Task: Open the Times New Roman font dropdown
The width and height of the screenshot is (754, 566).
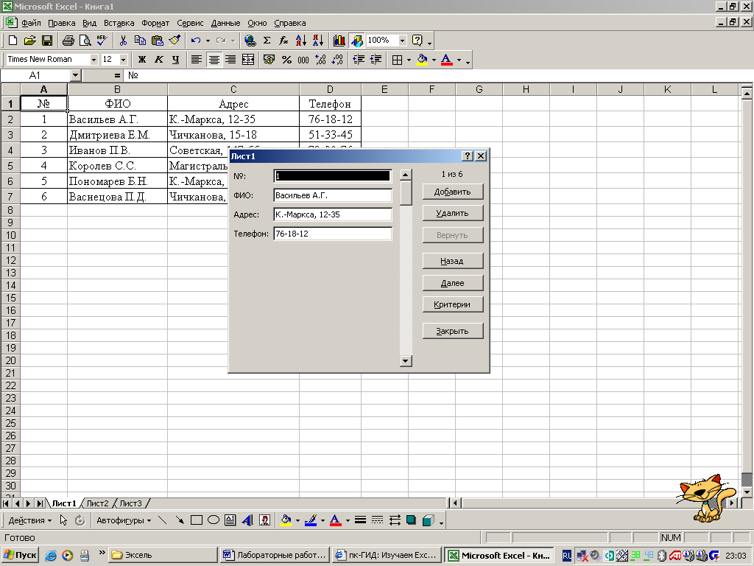Action: pyautogui.click(x=94, y=60)
